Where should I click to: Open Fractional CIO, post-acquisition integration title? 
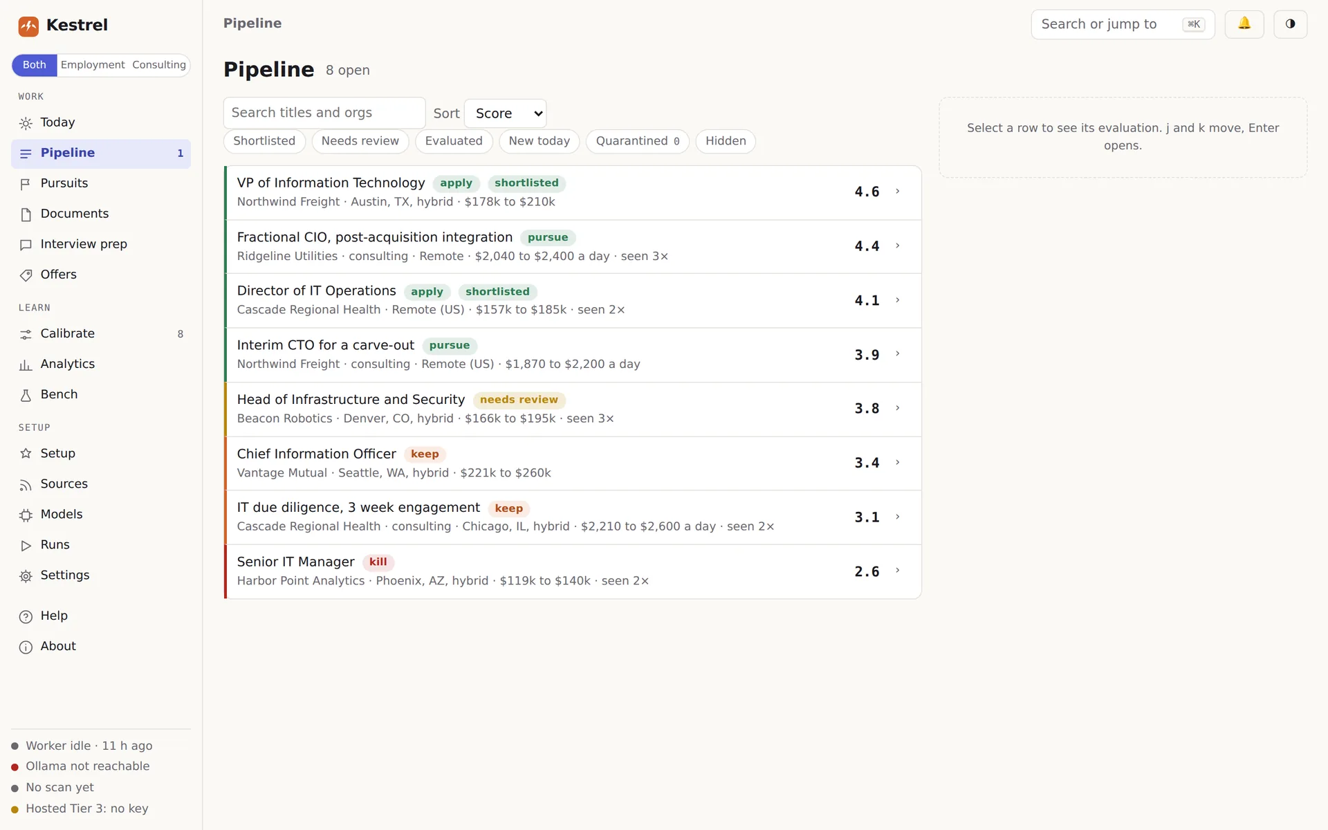click(x=374, y=237)
